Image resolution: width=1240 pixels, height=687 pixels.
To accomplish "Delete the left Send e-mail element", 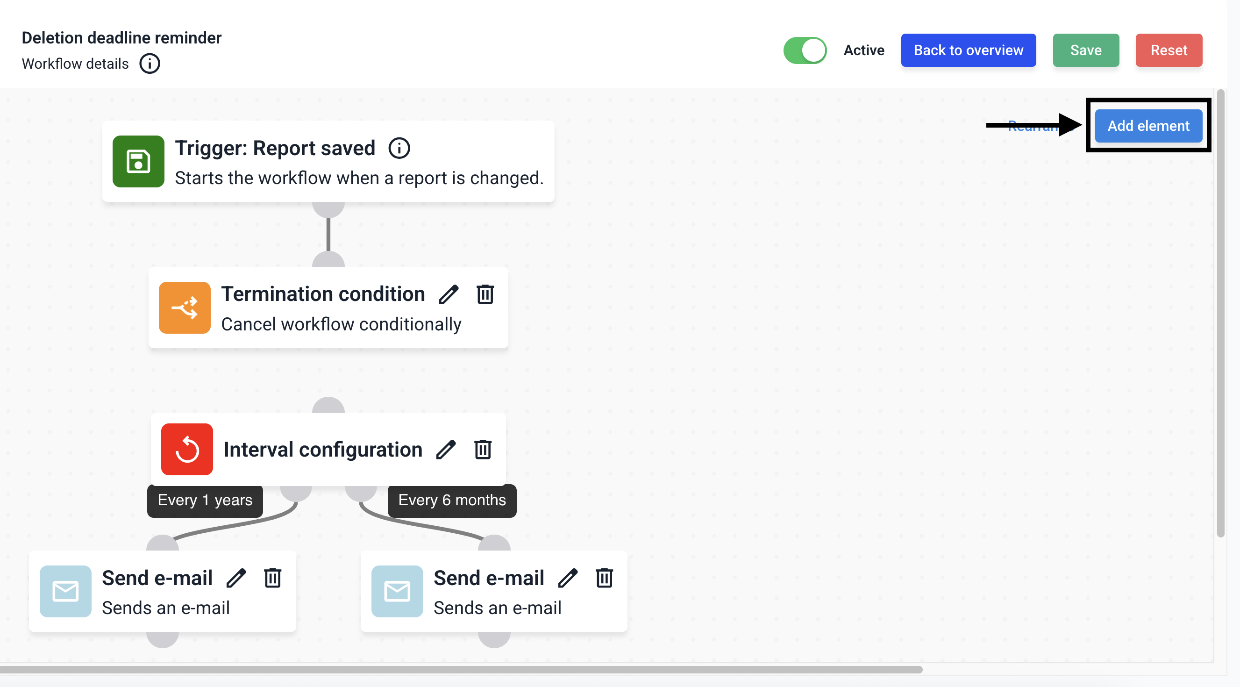I will pos(272,578).
